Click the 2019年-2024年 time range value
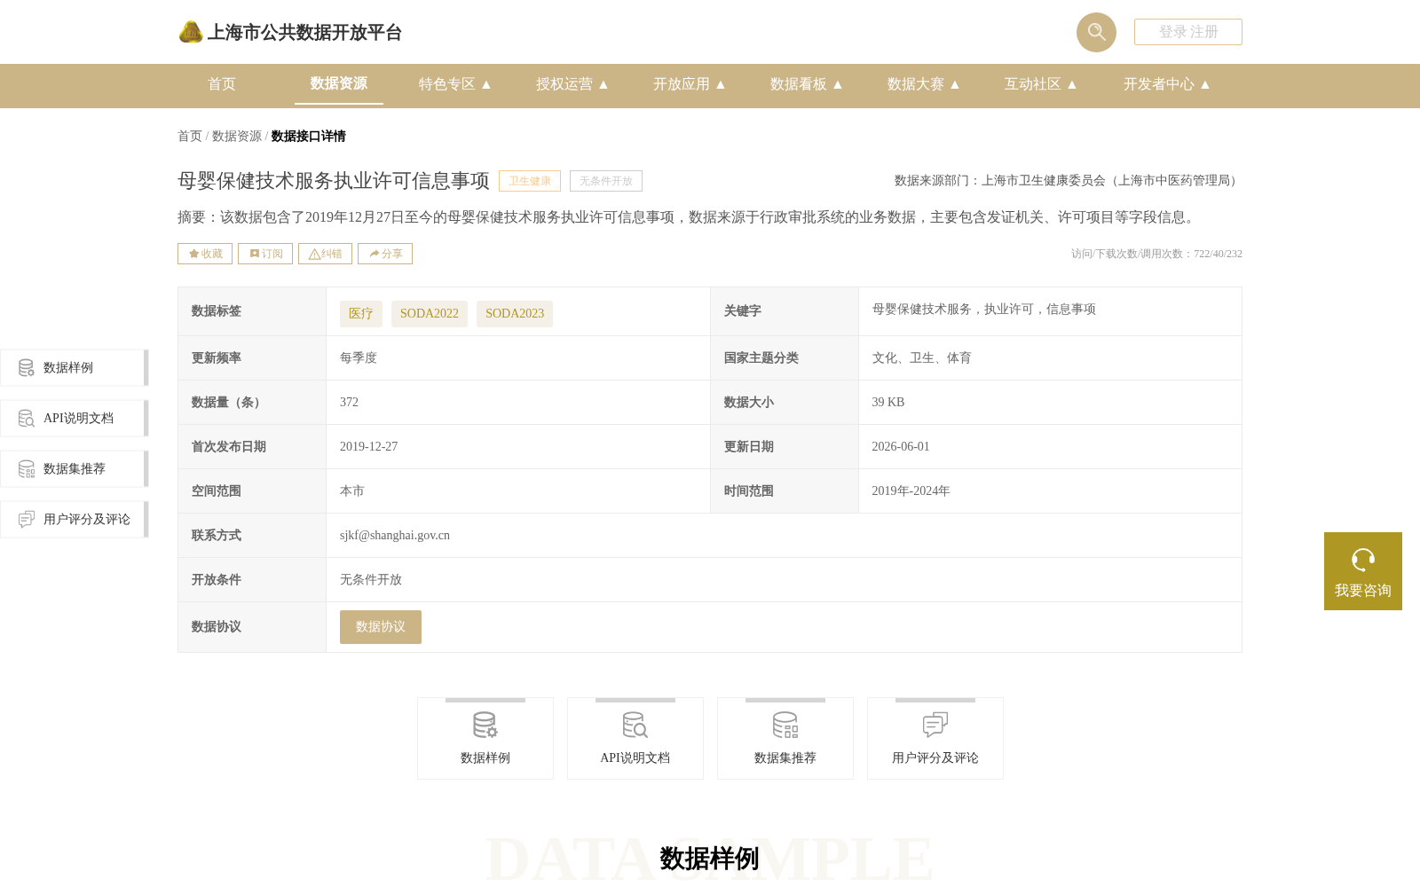Viewport: 1420px width, 887px height. pyautogui.click(x=911, y=491)
